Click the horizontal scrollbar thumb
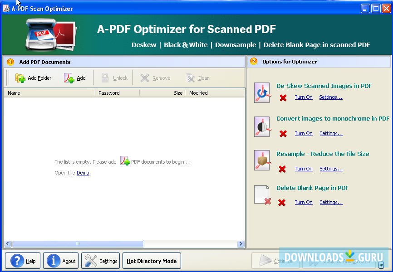The image size is (393, 272). click(78, 243)
